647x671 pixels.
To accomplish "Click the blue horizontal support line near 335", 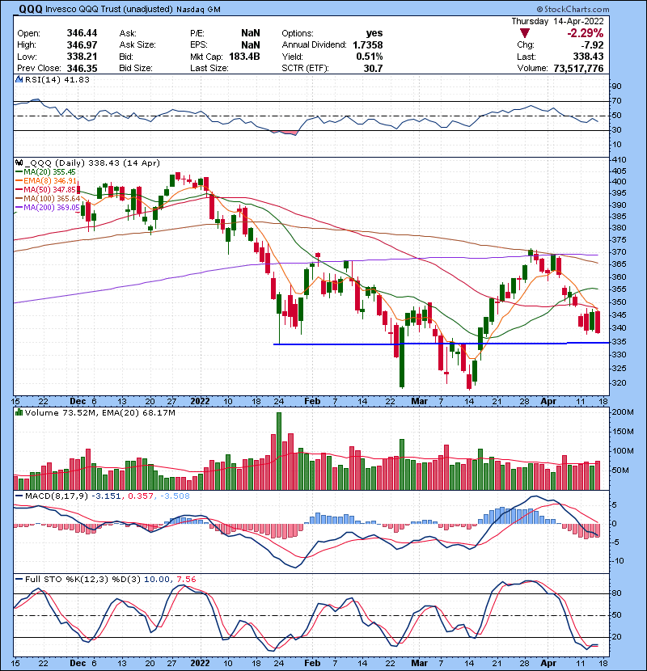I will tap(441, 344).
